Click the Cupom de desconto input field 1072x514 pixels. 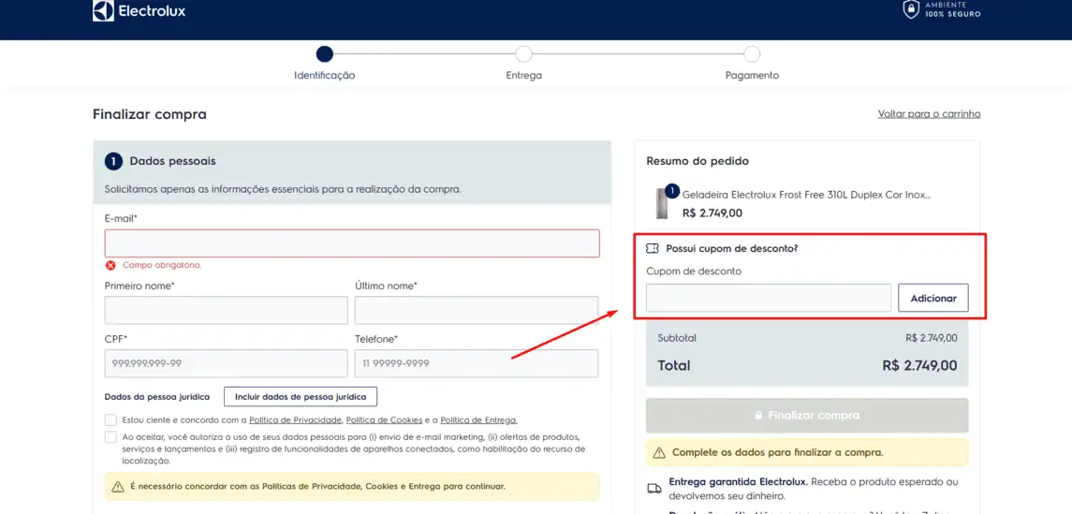pos(769,298)
